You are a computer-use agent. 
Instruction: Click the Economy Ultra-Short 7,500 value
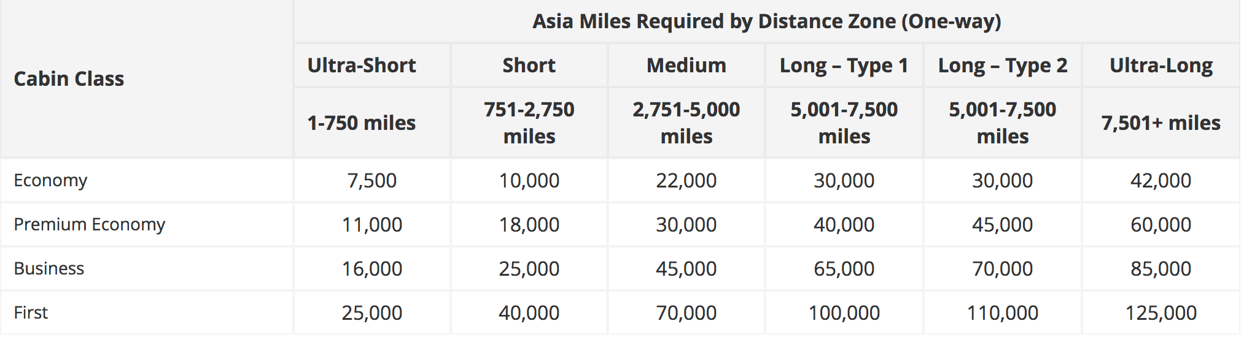pyautogui.click(x=371, y=180)
